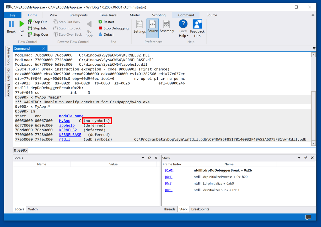Switch to the Breakpoints ribbon tab
Screen dimensions: 321x227
pyautogui.click(x=79, y=15)
